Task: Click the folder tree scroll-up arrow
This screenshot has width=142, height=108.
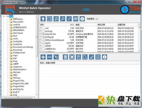Action: pos(37,16)
